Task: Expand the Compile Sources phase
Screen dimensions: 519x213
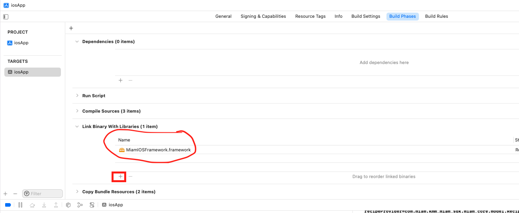Action: click(x=77, y=111)
